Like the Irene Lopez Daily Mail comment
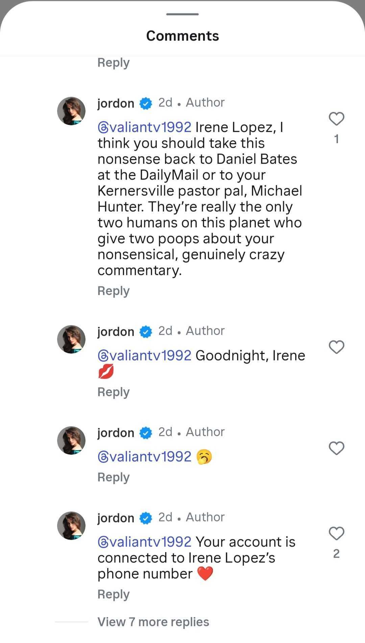 pos(336,119)
